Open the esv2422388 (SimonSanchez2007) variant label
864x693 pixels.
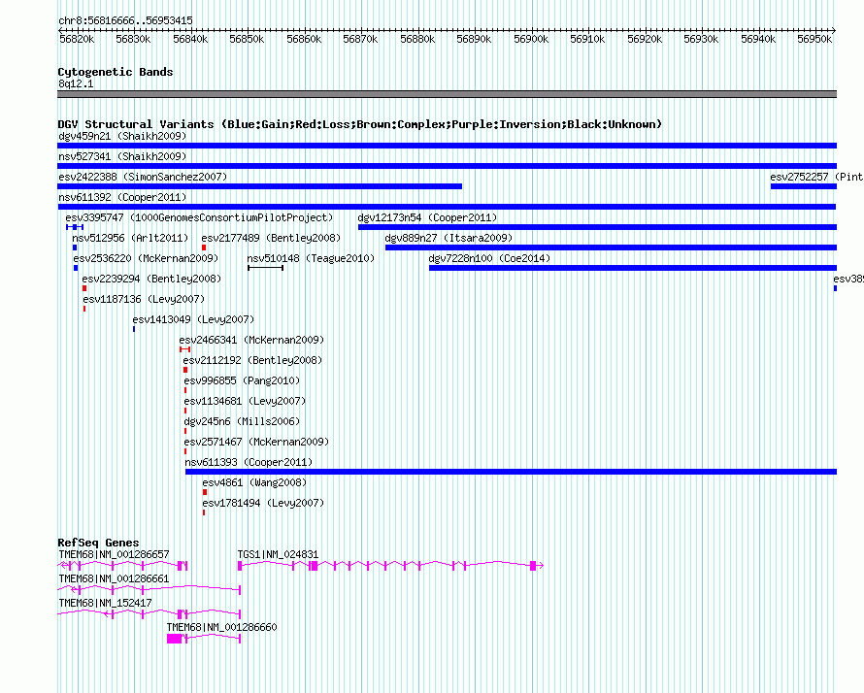(143, 177)
